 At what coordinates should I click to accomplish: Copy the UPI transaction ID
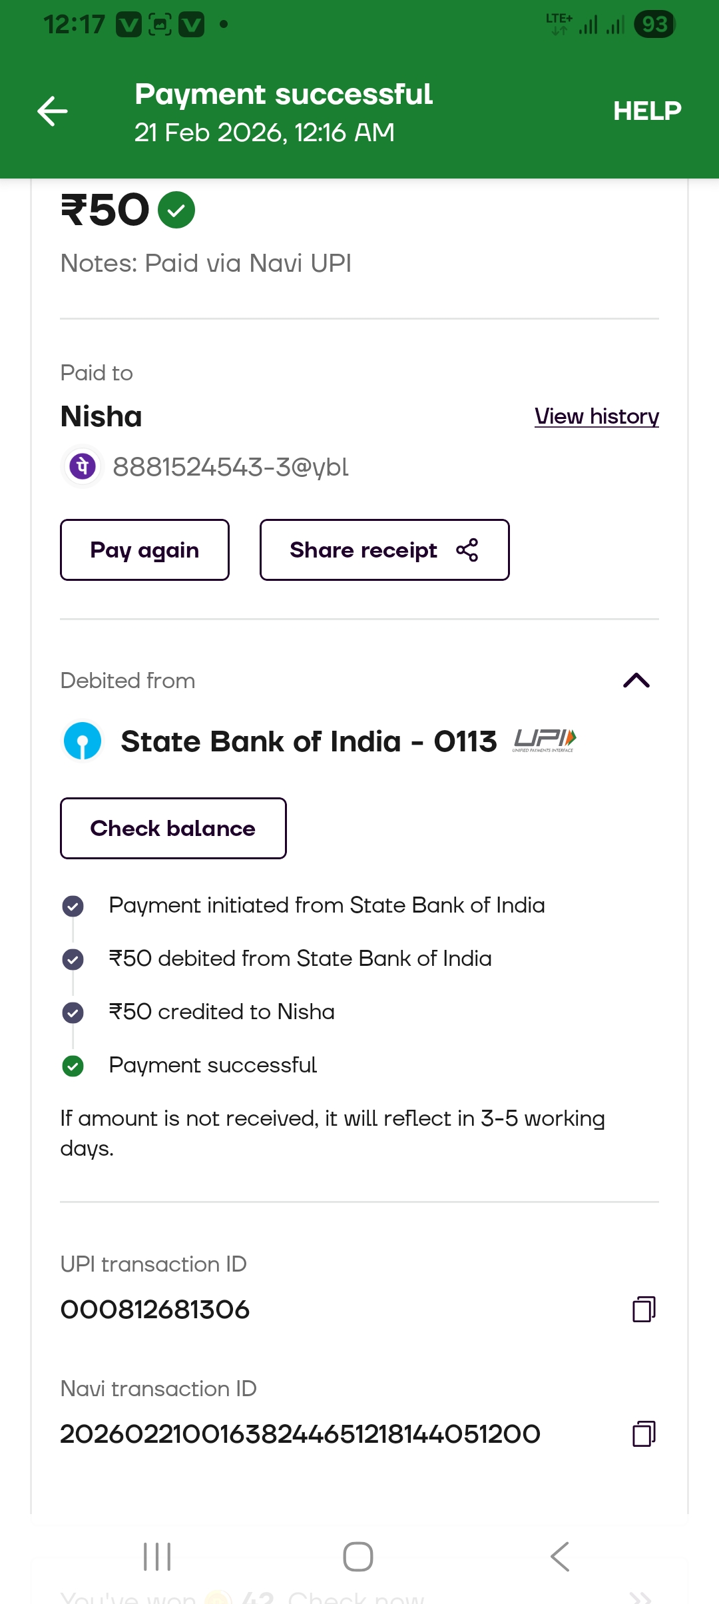(643, 1309)
